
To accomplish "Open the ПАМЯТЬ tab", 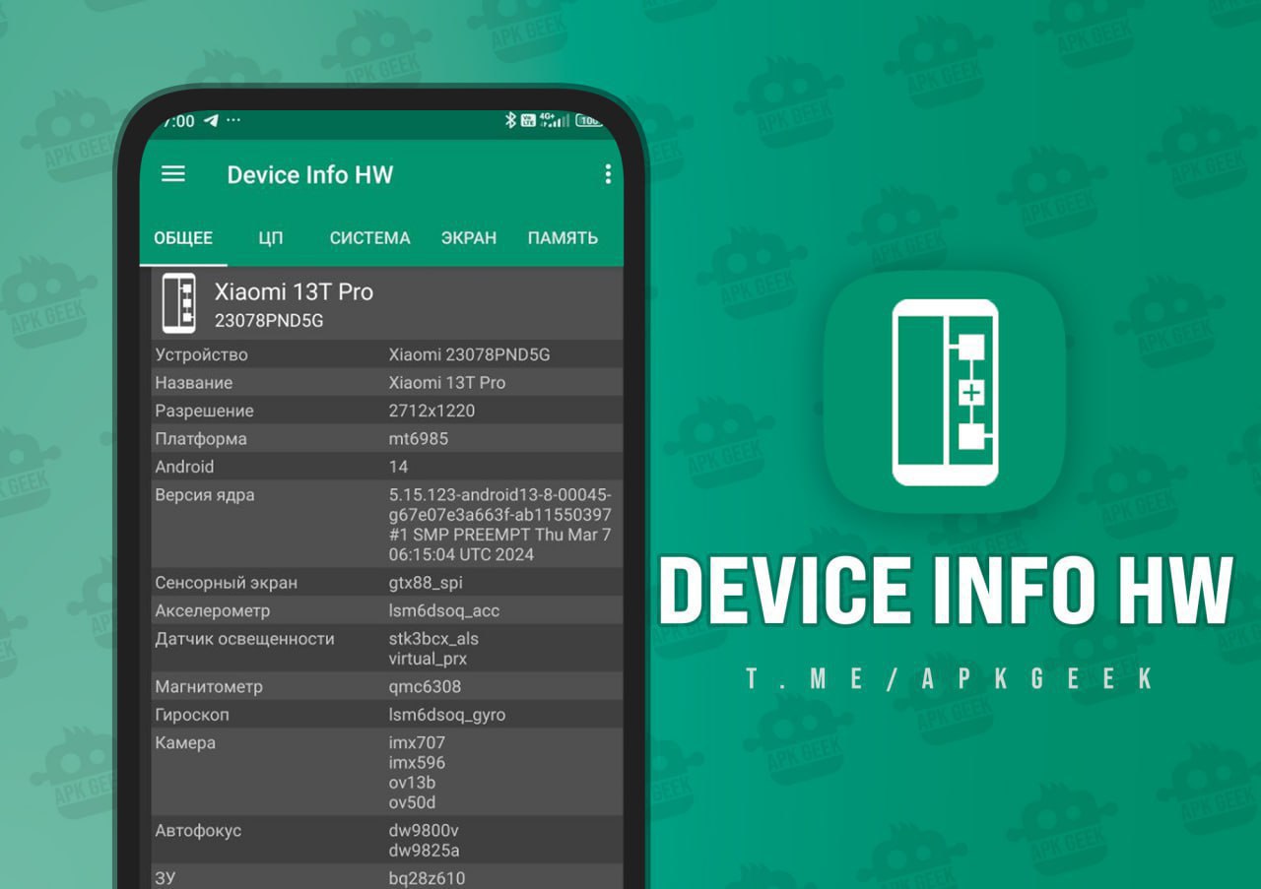I will point(563,238).
